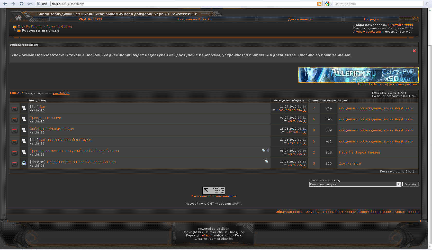Screen dimensions: 432x250
Task: Reload the page with the refresh icon
Action: tap(22, 4)
